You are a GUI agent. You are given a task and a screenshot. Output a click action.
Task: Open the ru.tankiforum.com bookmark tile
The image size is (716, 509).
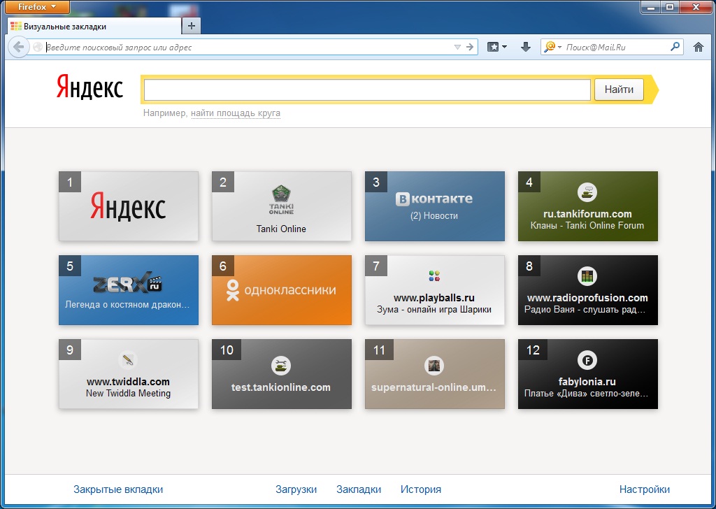[x=587, y=206]
